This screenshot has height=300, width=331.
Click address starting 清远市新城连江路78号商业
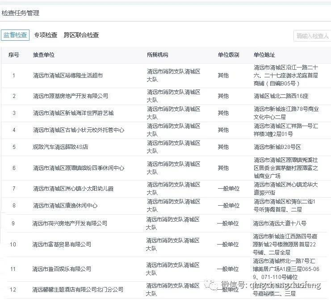click(286, 113)
